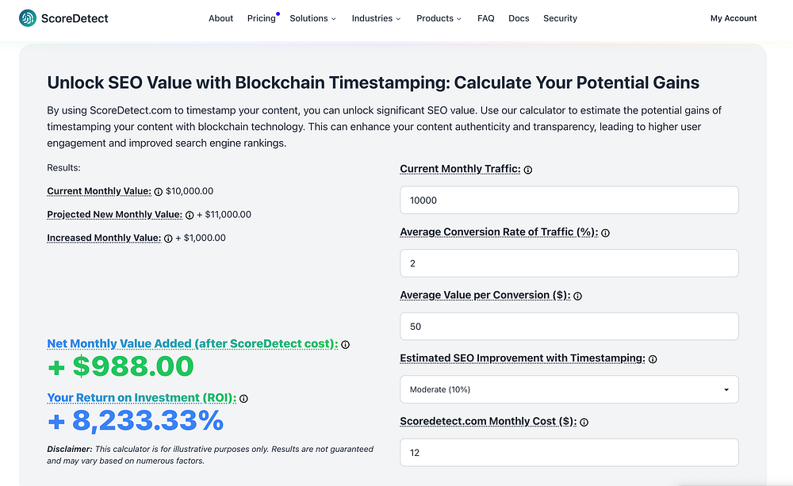
Task: Expand the Solutions navigation menu
Action: point(312,18)
